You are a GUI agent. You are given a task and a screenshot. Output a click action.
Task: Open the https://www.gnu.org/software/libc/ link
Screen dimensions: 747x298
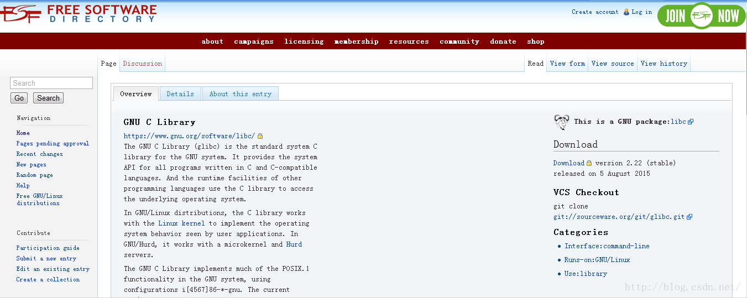(x=190, y=136)
